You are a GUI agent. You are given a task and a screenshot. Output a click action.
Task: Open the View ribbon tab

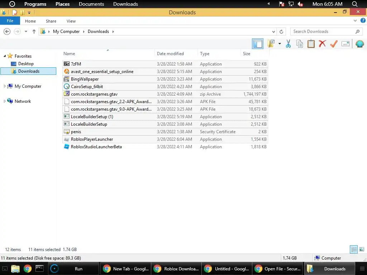[x=71, y=21]
